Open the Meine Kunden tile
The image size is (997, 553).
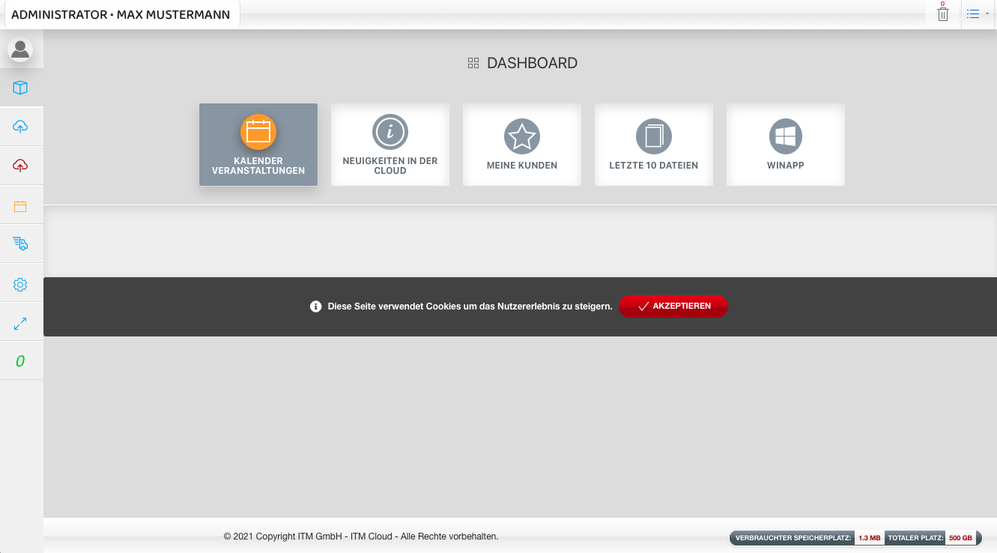tap(522, 145)
